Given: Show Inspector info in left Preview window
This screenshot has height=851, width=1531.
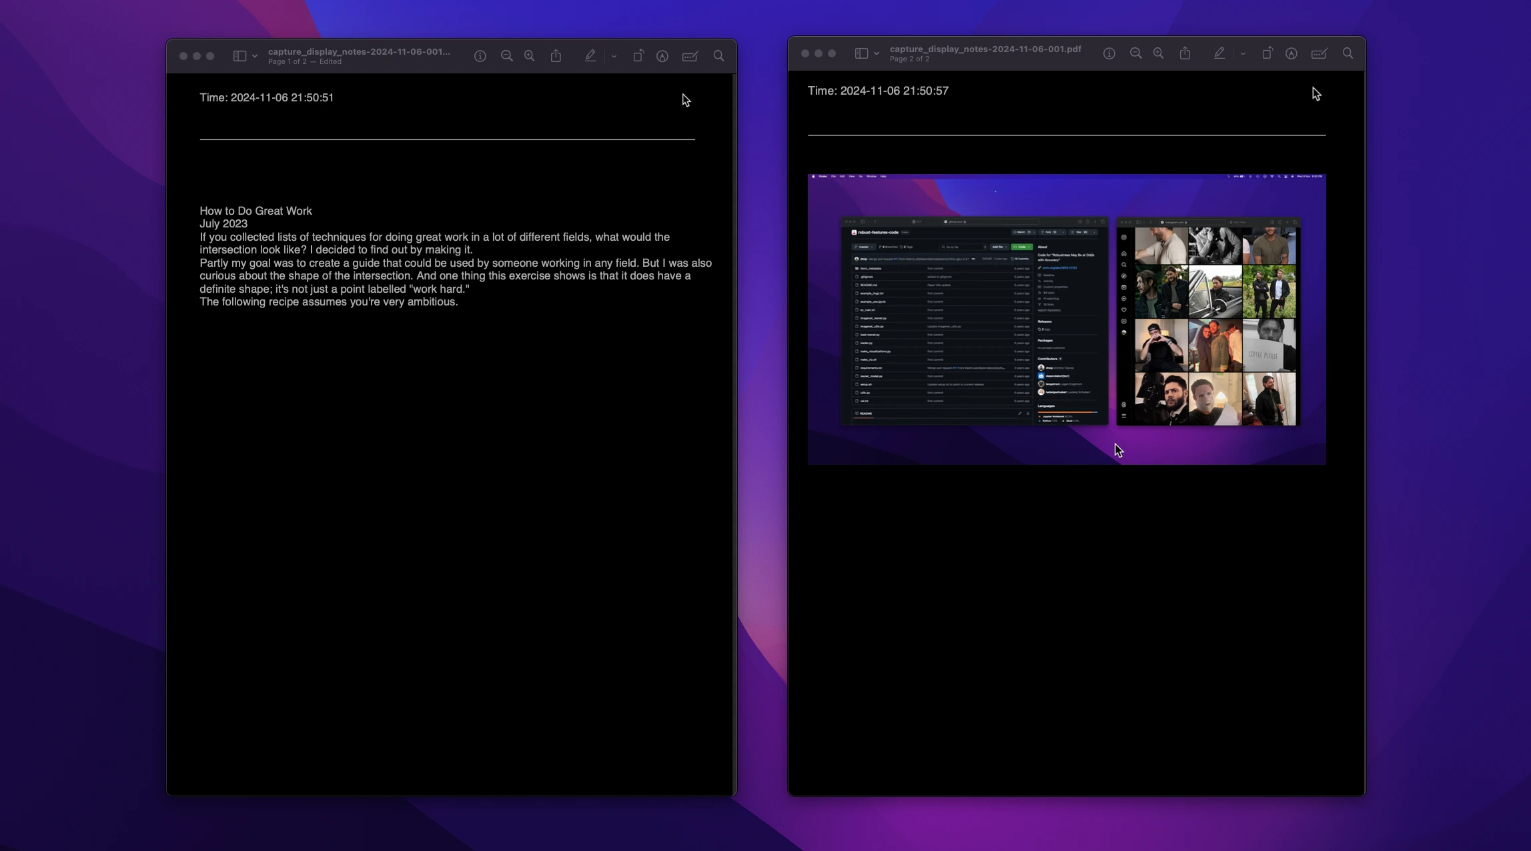Looking at the screenshot, I should 480,56.
